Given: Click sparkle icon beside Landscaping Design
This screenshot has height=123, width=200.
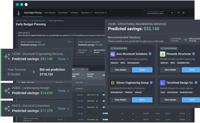Looking at the screenshot, I should pos(7,91).
